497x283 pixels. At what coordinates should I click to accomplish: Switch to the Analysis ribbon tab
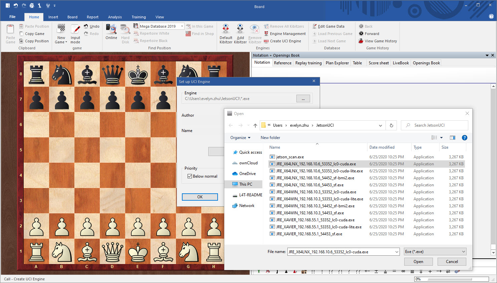click(x=115, y=17)
